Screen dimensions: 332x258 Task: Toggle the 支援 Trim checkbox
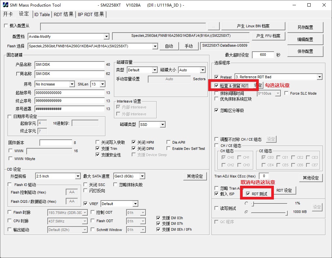[x=98, y=149]
